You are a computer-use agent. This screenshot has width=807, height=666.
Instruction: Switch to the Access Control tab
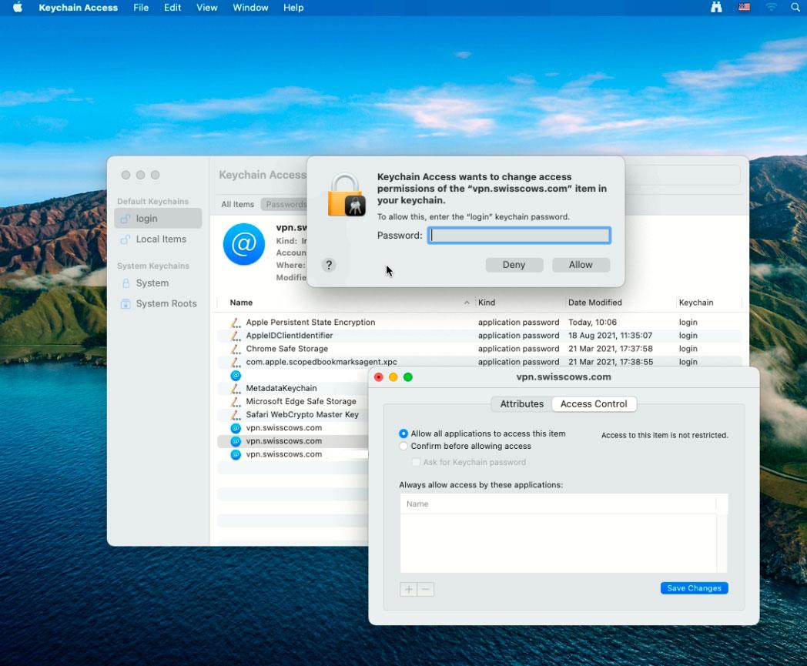pyautogui.click(x=594, y=404)
